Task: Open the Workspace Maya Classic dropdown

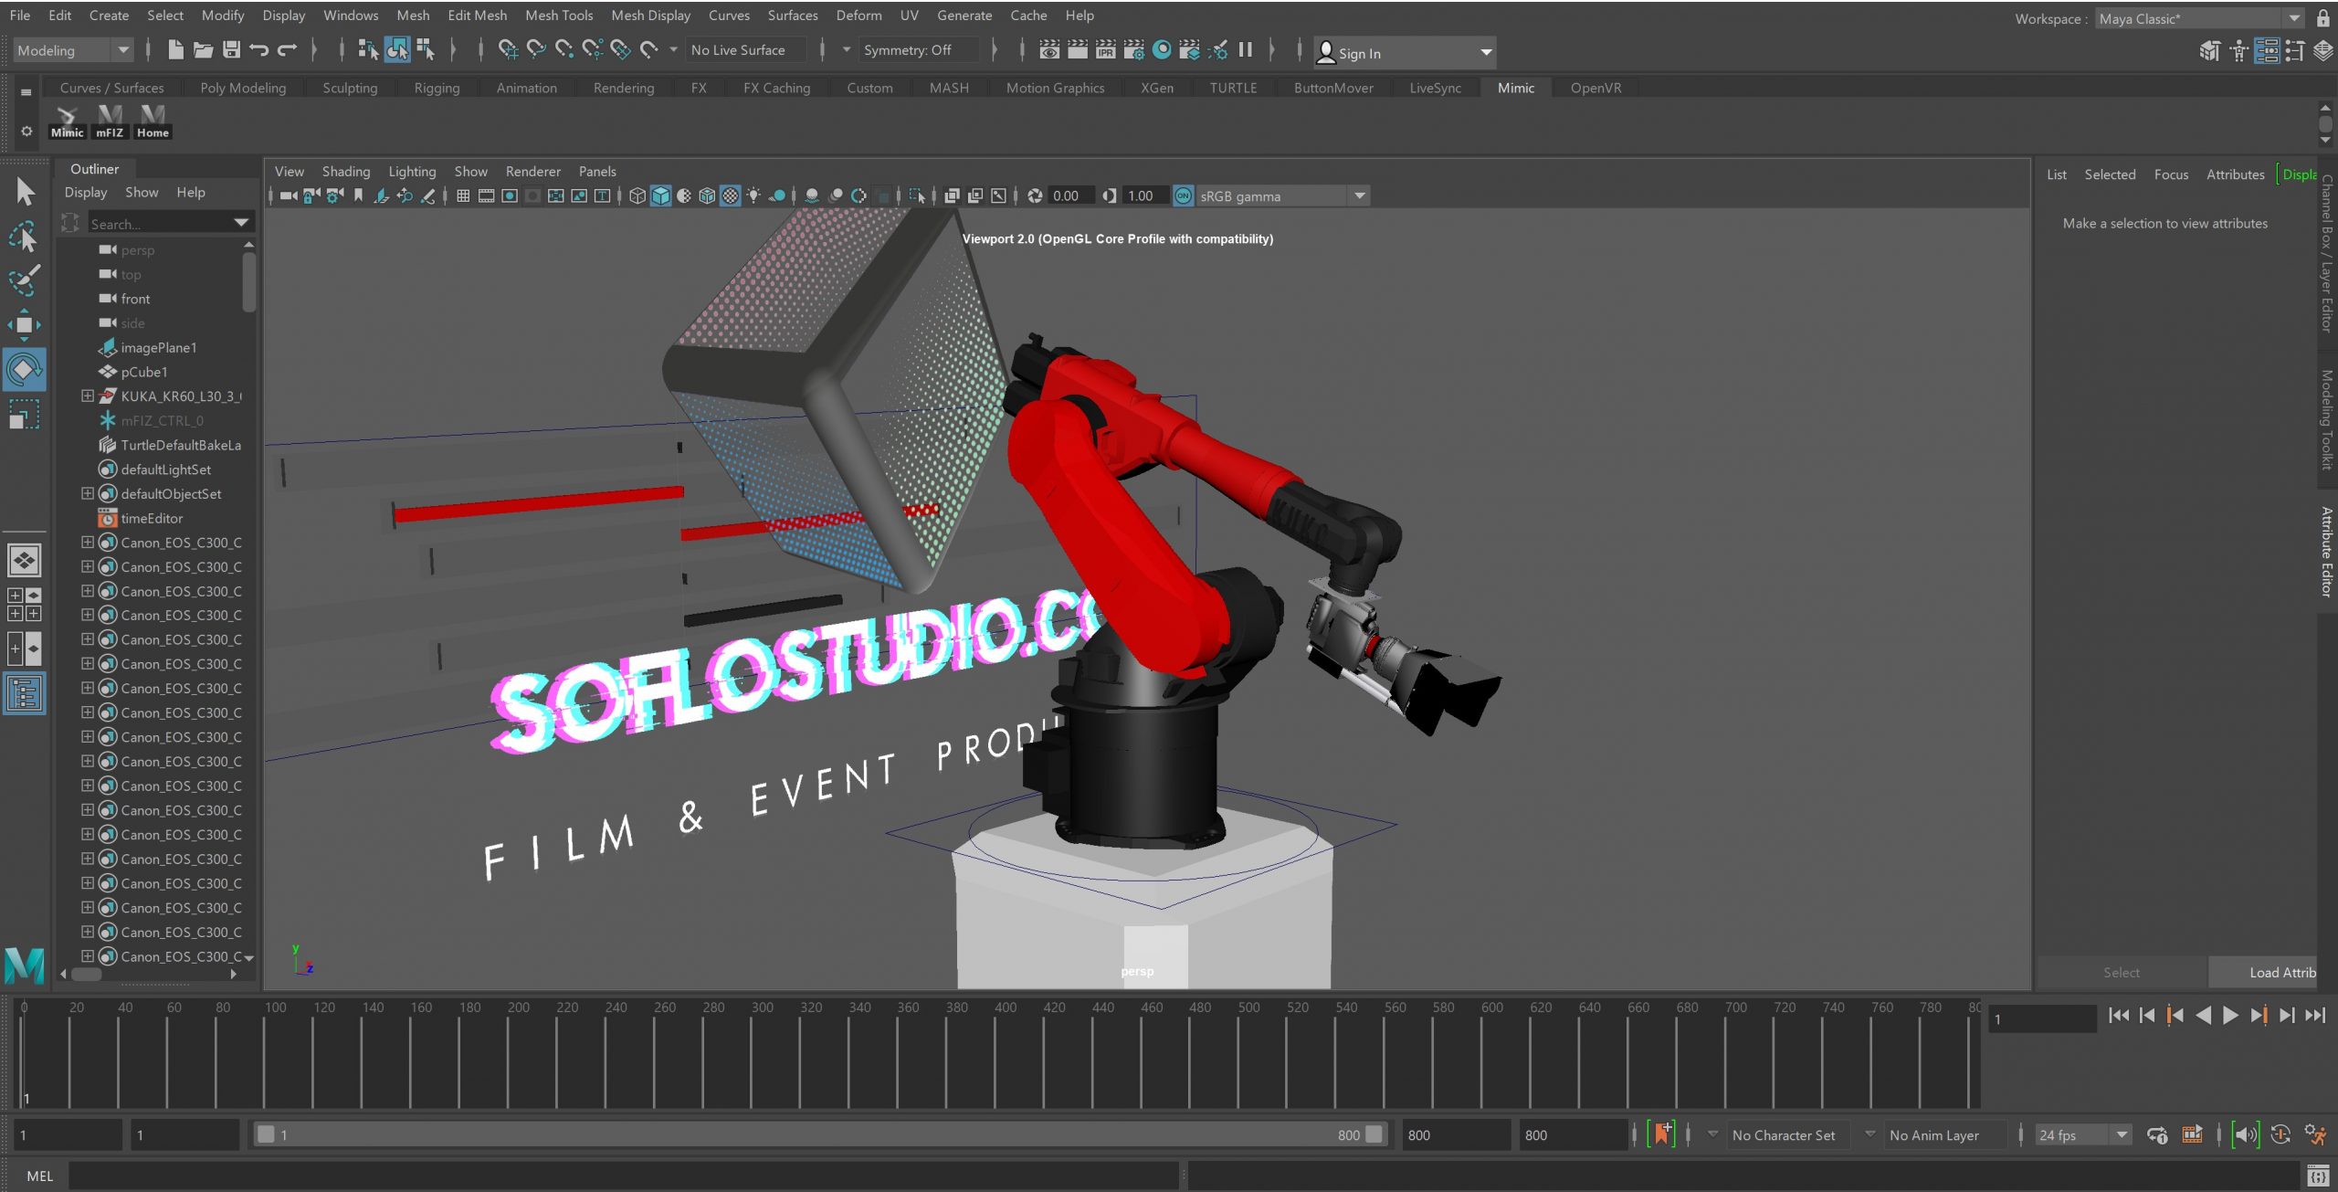Action: tap(2198, 18)
